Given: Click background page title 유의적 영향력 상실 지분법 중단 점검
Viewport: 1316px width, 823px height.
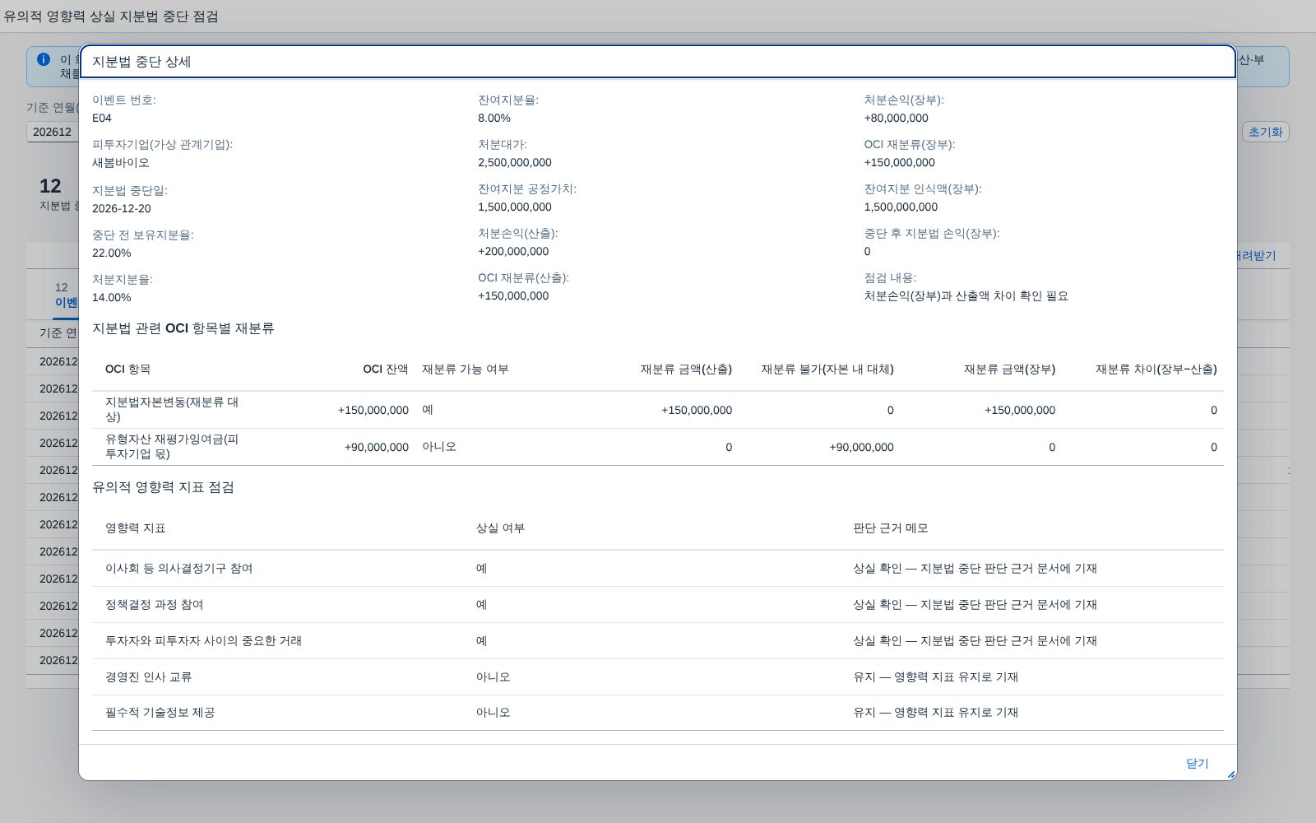Looking at the screenshot, I should click(x=111, y=16).
